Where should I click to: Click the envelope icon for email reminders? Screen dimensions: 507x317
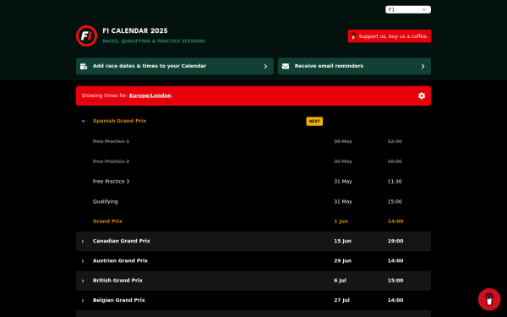point(286,66)
